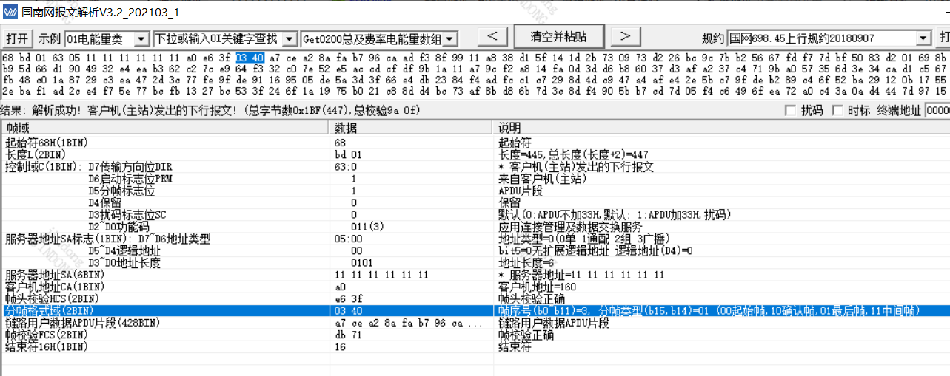Click description '帧头校验正确'
This screenshot has height=376, width=950.
532,298
